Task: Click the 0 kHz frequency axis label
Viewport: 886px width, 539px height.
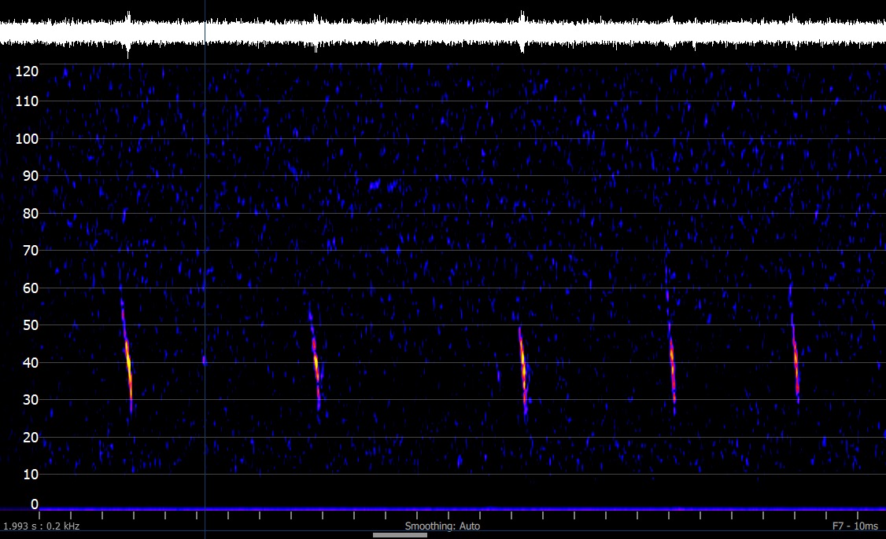Action: tap(34, 504)
